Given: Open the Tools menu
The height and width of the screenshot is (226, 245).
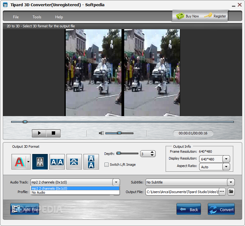Looking at the screenshot, I should (37, 17).
